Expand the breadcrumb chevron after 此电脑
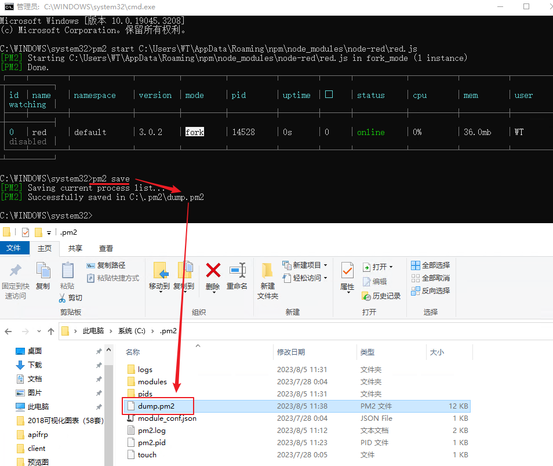Viewport: 553px width, 466px height. click(x=111, y=331)
